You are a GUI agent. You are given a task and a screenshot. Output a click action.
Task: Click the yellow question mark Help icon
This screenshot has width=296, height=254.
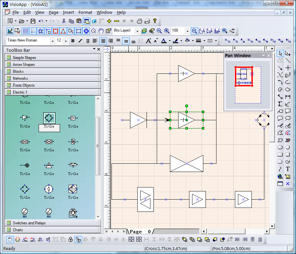(155, 21)
